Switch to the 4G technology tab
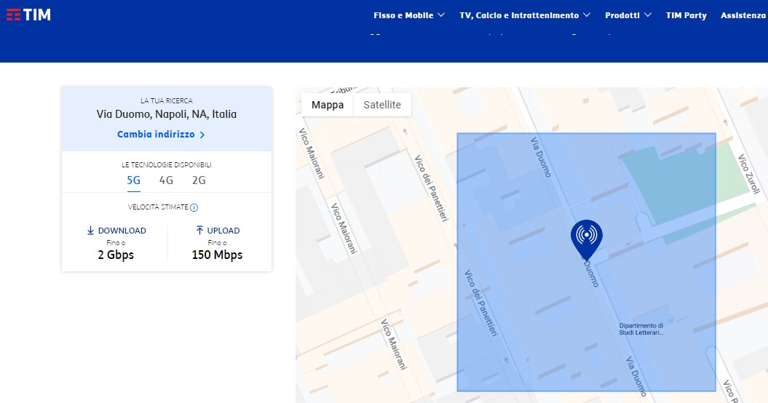This screenshot has width=768, height=403. pyautogui.click(x=166, y=180)
